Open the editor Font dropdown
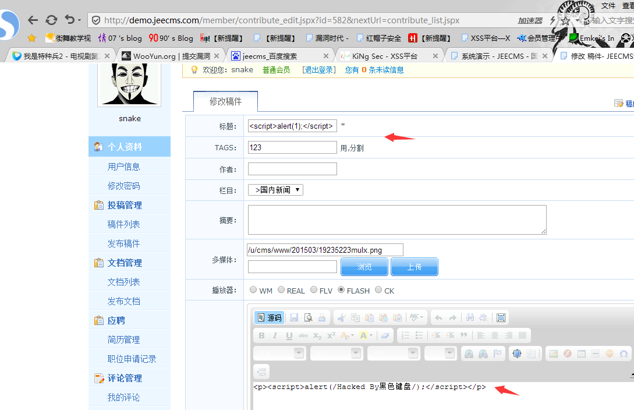The height and width of the screenshot is (410, 634). pos(392,354)
